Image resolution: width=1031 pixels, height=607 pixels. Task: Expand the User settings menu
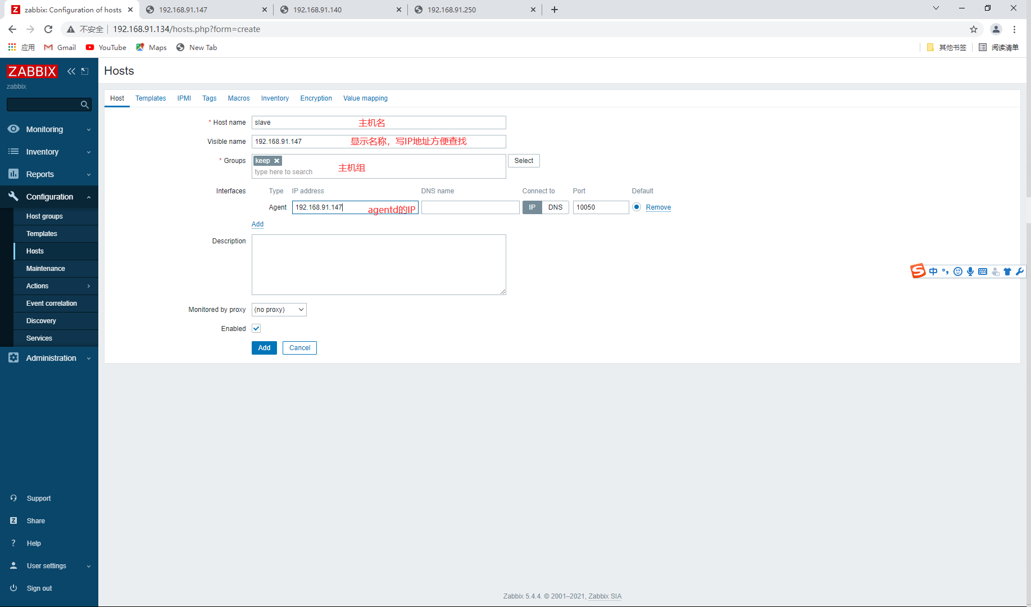[89, 567]
